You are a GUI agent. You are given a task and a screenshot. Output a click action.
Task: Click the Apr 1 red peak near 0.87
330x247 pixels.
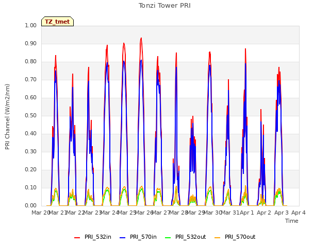[x=245, y=49]
